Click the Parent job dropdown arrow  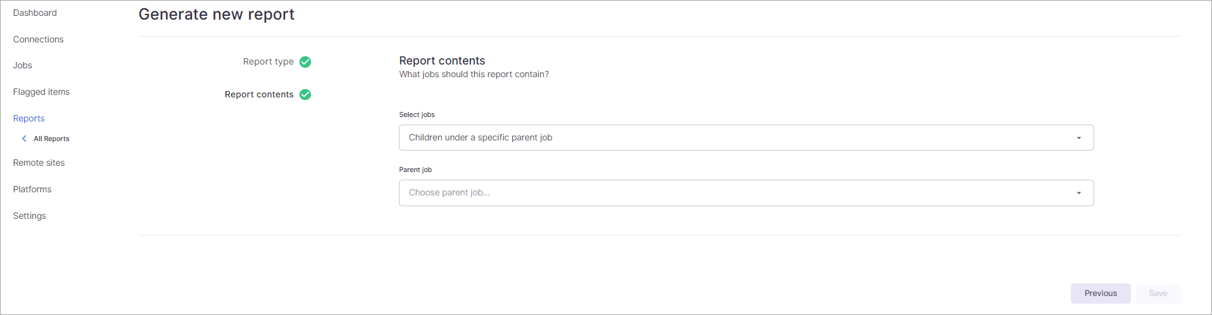[x=1078, y=193]
